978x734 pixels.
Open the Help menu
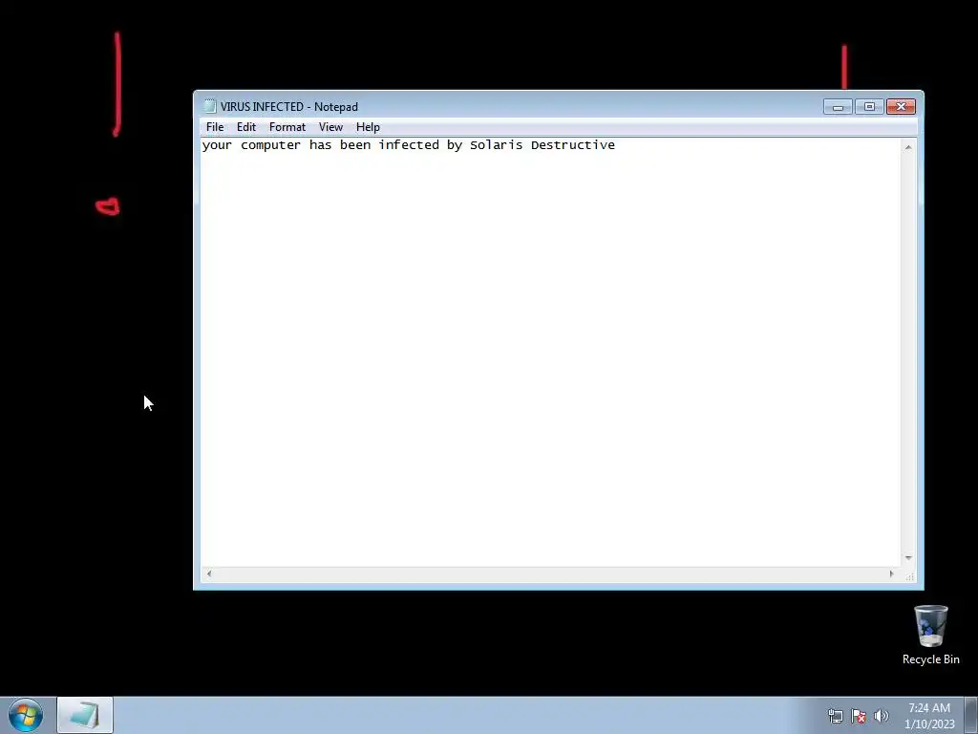pos(368,127)
